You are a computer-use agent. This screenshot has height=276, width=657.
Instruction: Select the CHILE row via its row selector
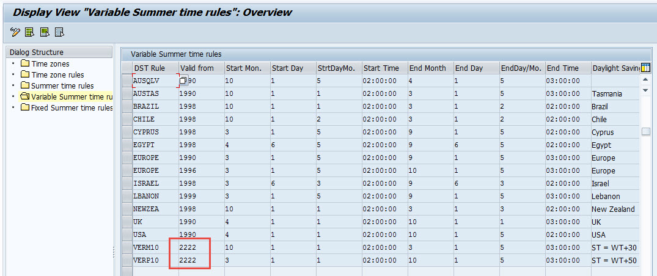pyautogui.click(x=127, y=119)
